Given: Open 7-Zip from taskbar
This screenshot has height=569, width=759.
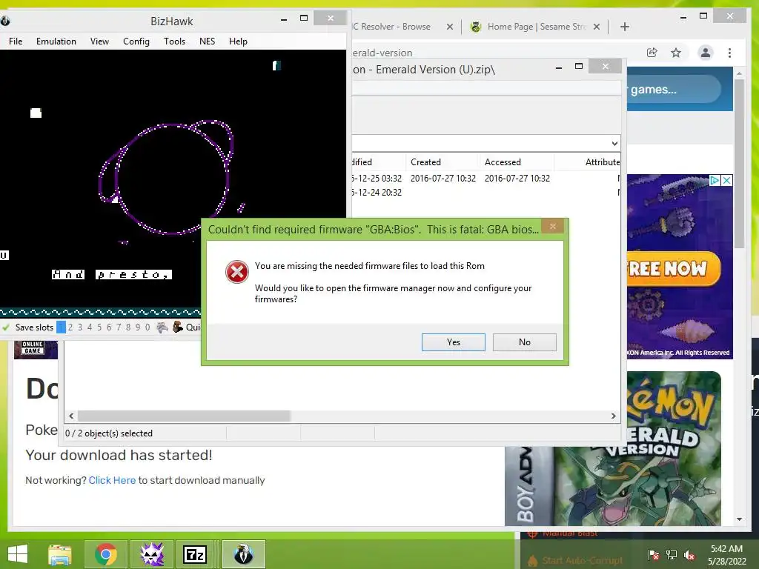Looking at the screenshot, I should (195, 554).
